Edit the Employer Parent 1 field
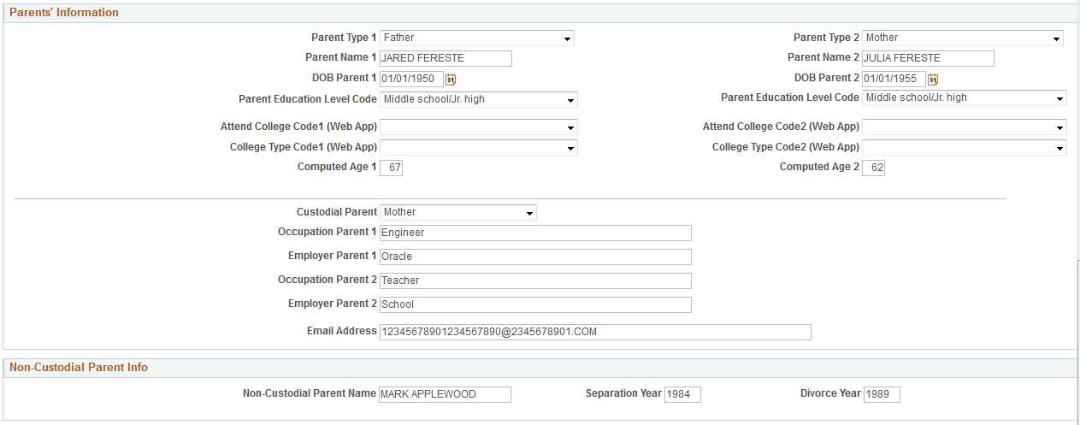Viewport: 1080px width, 425px height. 535,257
